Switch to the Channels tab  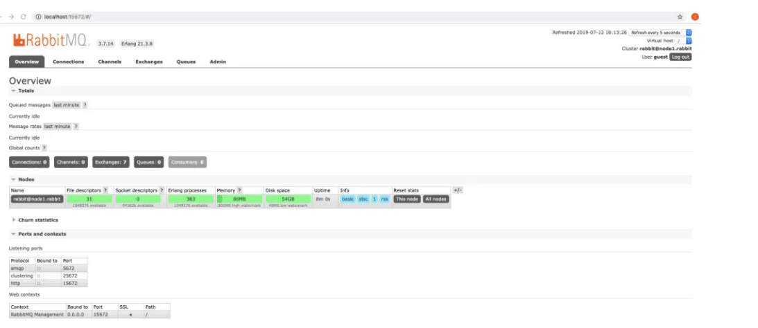coord(110,62)
